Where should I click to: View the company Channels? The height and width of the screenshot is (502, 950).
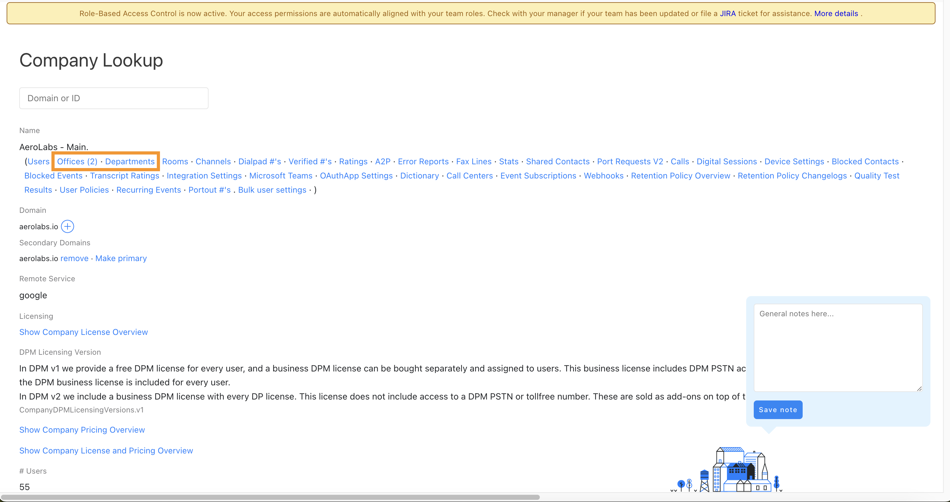[213, 161]
